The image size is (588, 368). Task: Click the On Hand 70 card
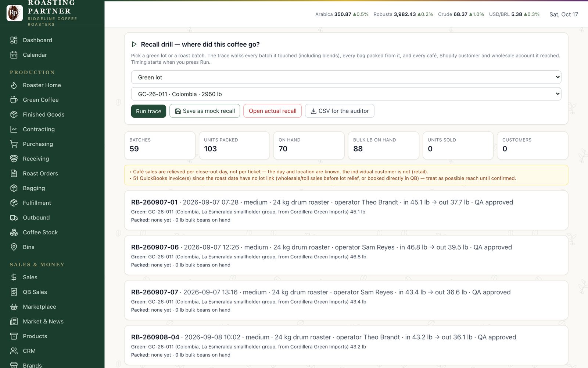(x=309, y=145)
